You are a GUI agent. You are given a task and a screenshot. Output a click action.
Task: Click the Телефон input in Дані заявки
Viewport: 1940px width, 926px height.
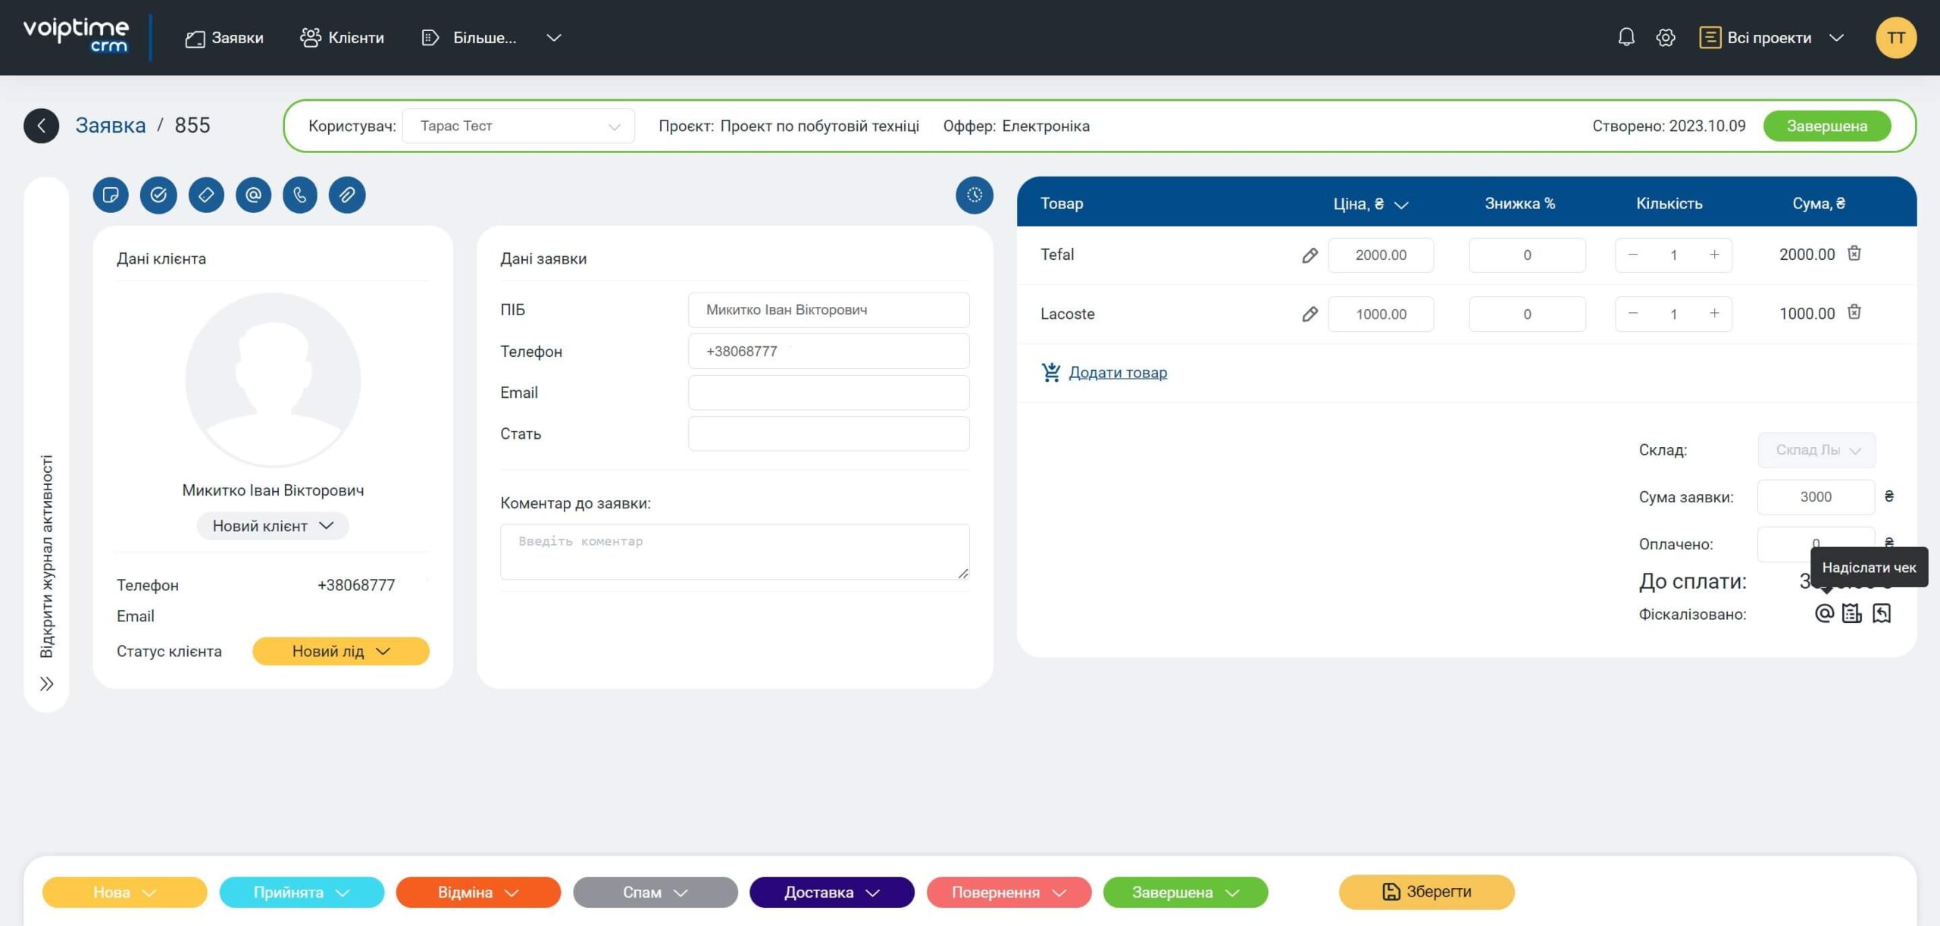click(x=829, y=352)
